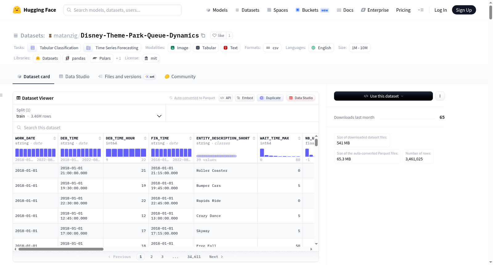Expand Use this dataset dropdown
This screenshot has width=493, height=265.
coord(383,96)
